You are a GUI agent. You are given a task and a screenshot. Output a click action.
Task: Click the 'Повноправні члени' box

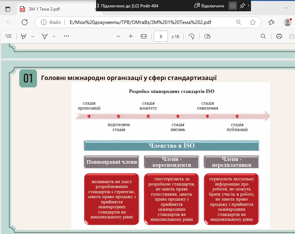tap(112, 162)
